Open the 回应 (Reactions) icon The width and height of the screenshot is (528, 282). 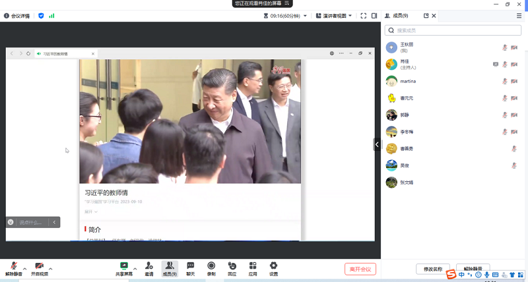coord(232,268)
